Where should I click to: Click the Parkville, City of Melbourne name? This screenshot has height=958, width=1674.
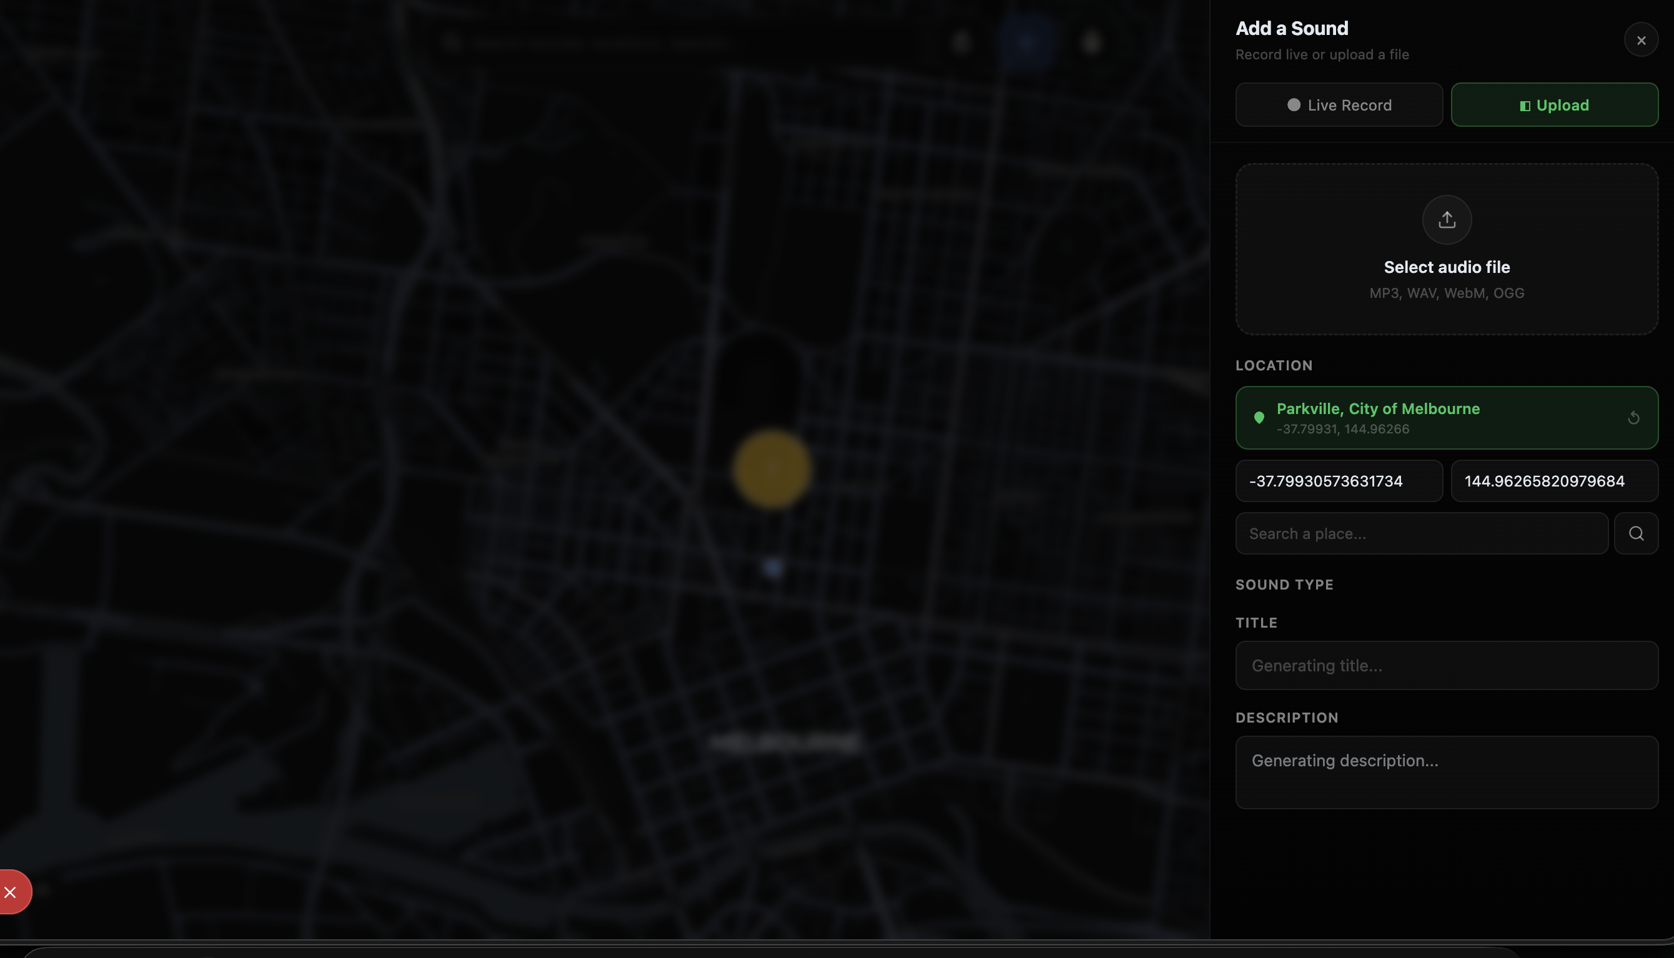[1378, 408]
